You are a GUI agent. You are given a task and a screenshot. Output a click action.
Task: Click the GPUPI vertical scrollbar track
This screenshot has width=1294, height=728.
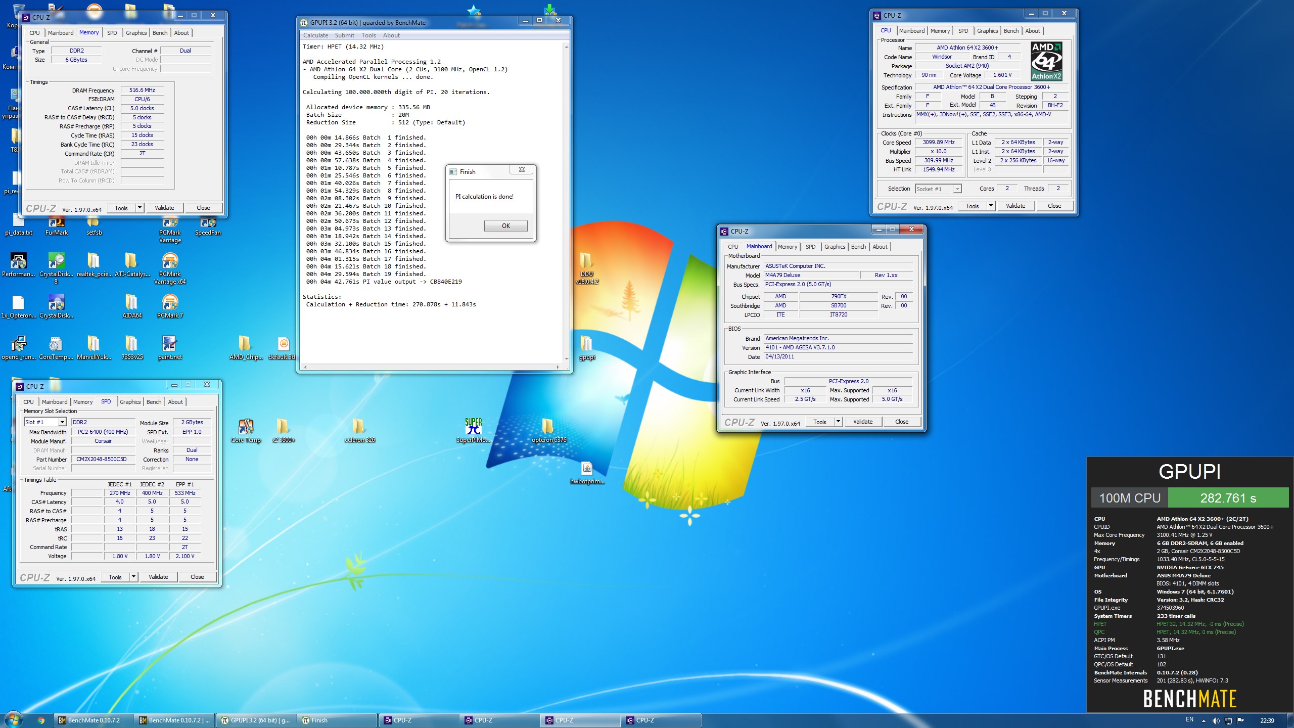tap(566, 202)
